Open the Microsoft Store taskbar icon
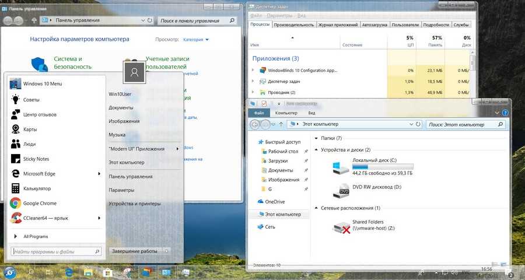This screenshot has width=525, height=280. pos(107,272)
